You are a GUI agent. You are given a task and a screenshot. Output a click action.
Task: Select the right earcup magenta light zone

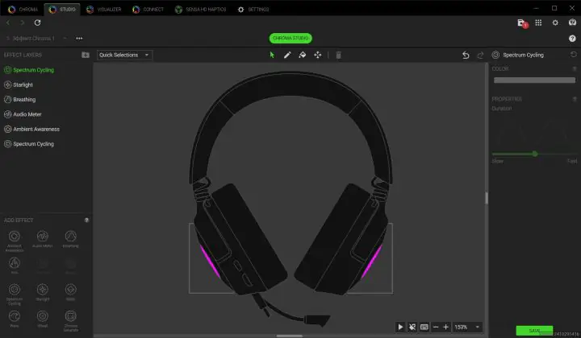tap(372, 261)
